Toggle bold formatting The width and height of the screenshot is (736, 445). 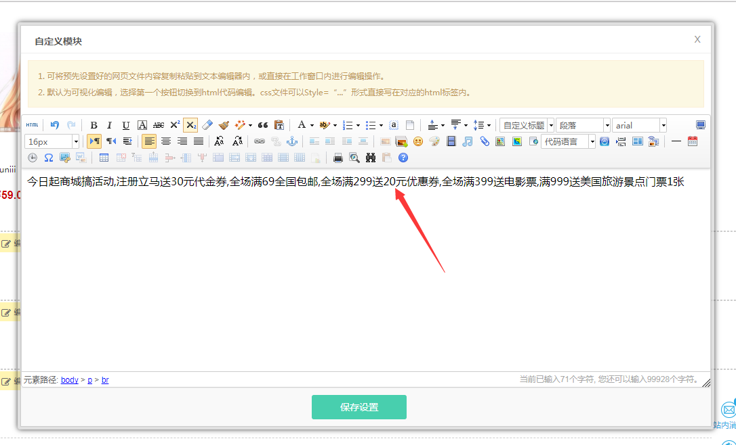coord(94,125)
